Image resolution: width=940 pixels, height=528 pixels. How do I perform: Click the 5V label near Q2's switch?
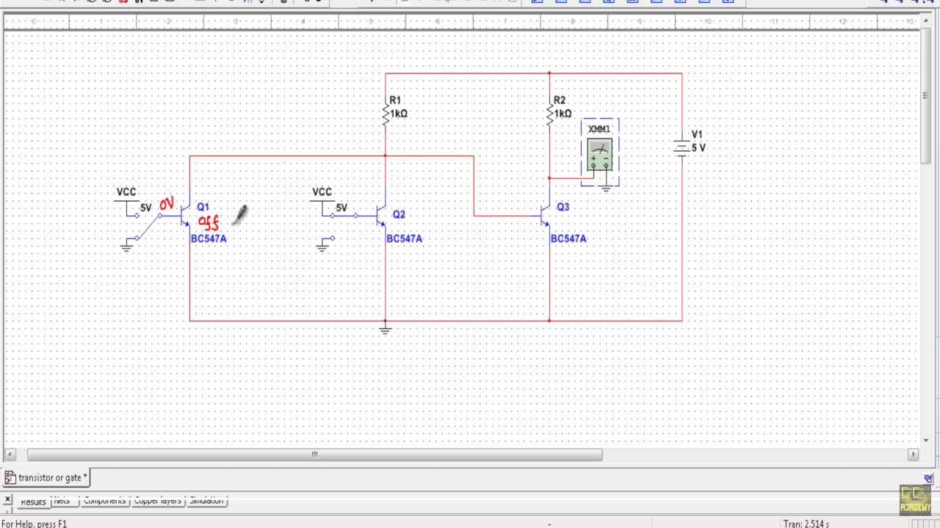[x=341, y=208]
